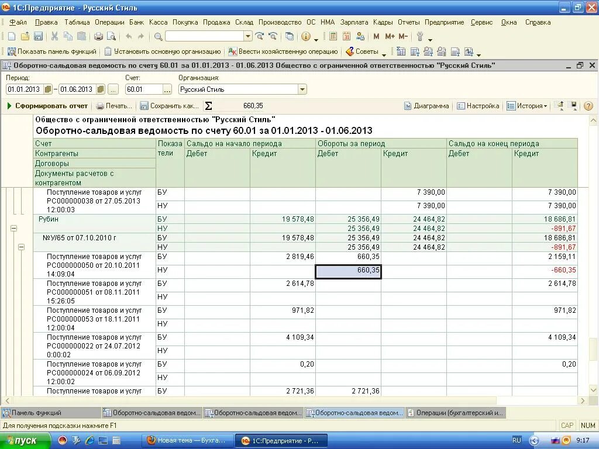Click the sigma sum icon

209,106
